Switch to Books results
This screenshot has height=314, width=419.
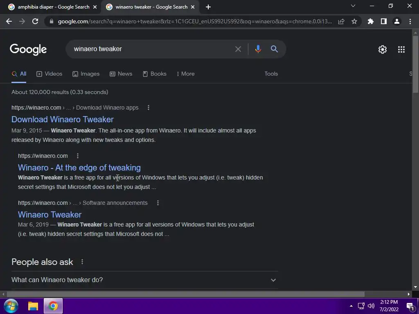154,74
